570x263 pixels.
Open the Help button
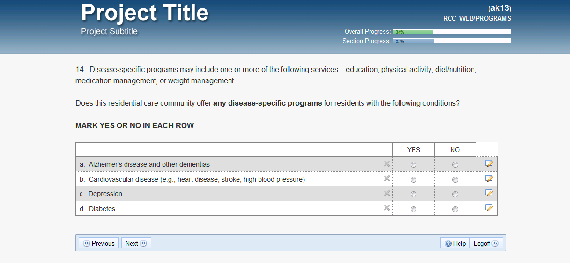tap(455, 243)
